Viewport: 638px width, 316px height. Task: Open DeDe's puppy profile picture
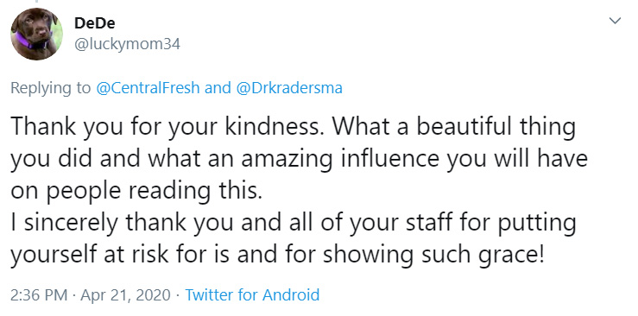36,34
